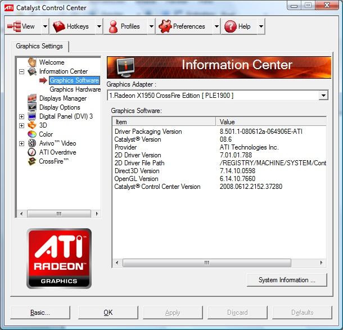Image resolution: width=343 pixels, height=330 pixels.
Task: Click the Digital Panel (DVI) 3 monitor icon
Action: click(32, 116)
